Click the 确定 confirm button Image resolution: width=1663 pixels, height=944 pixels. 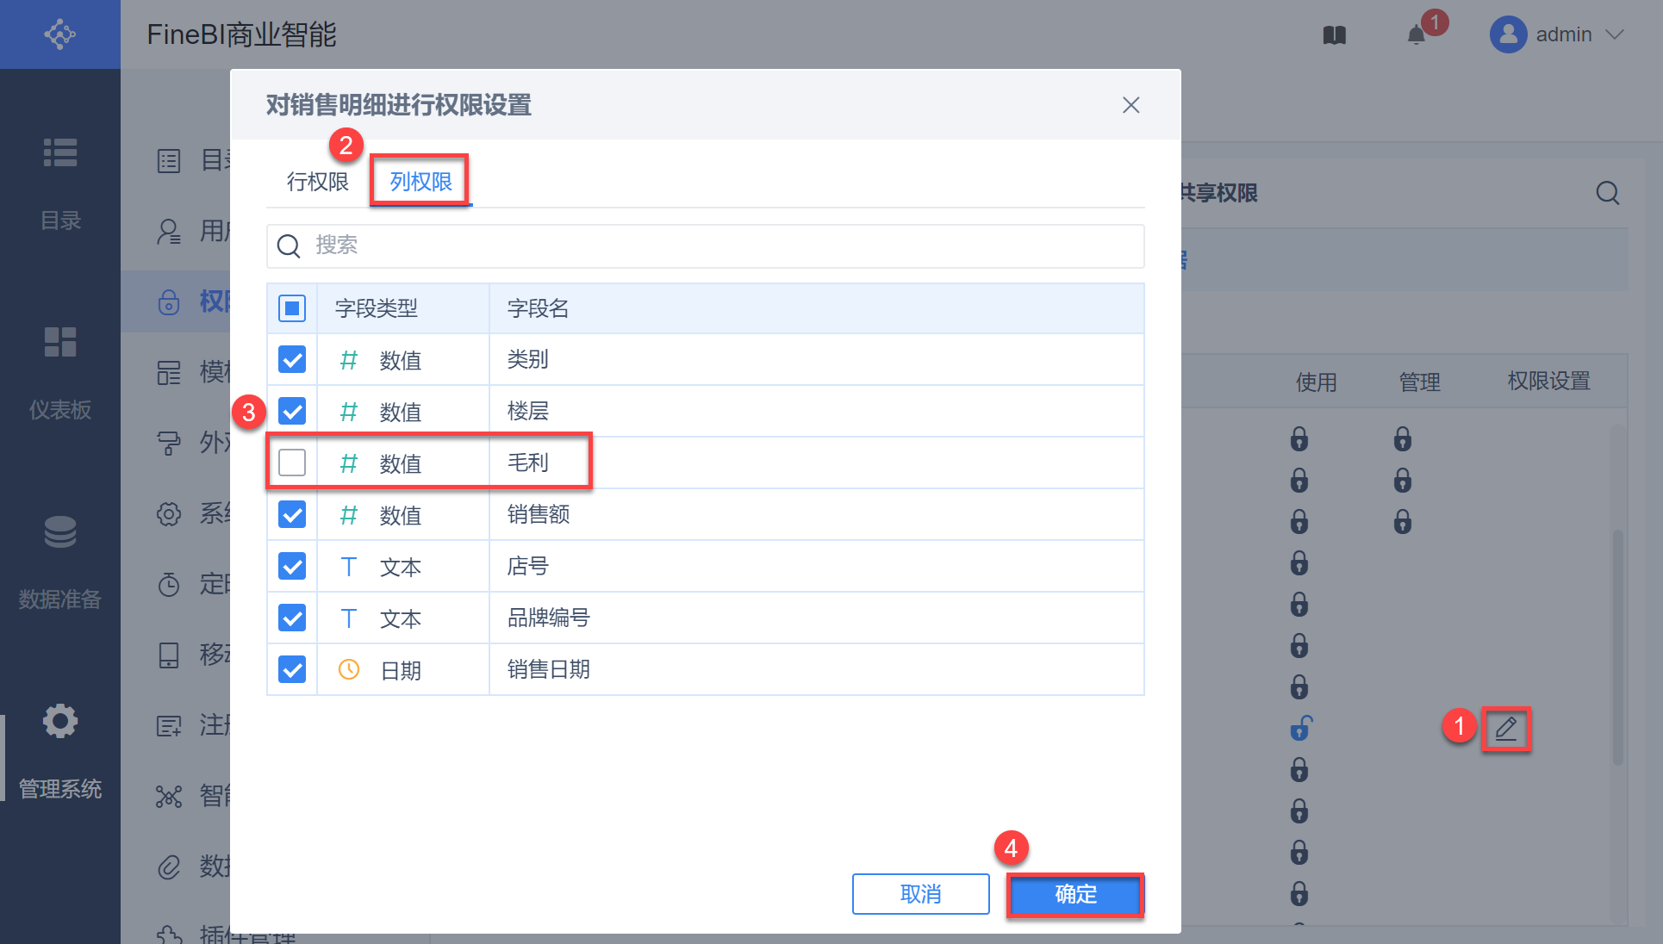pos(1075,894)
